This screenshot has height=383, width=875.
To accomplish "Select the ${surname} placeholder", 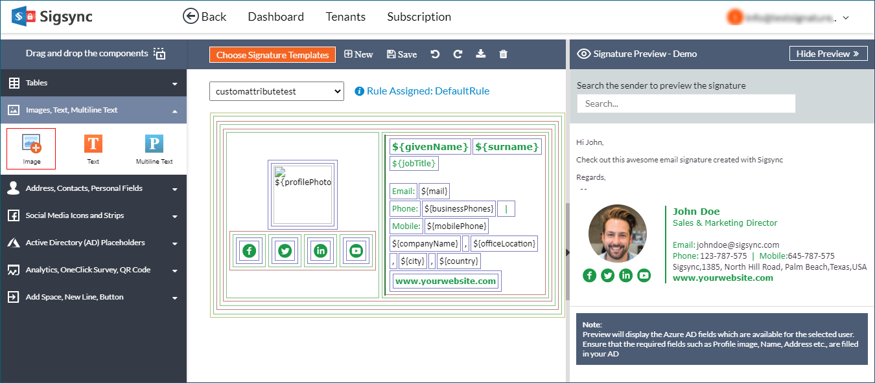I will coord(507,147).
